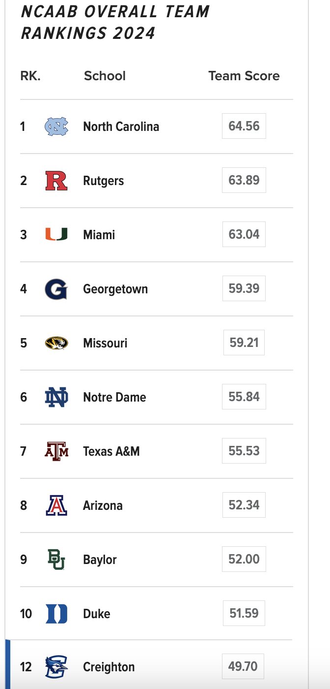Click the Creighton school name

(109, 667)
